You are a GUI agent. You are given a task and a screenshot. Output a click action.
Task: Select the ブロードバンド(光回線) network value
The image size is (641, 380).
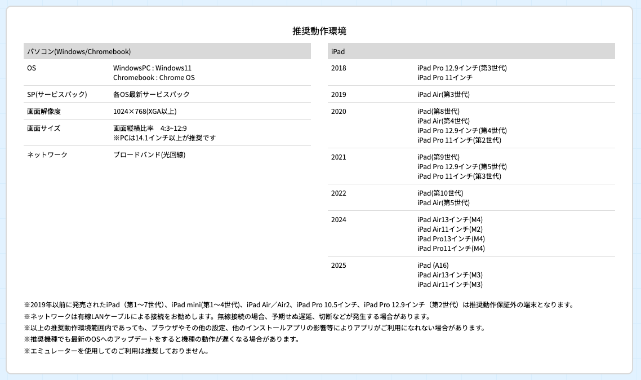[149, 154]
